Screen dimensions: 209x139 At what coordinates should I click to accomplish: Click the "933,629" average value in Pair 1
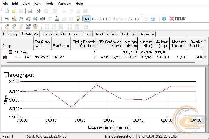coord(131,57)
